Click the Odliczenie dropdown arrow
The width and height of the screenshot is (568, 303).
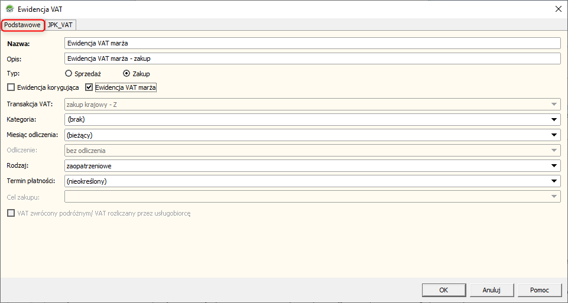(554, 151)
